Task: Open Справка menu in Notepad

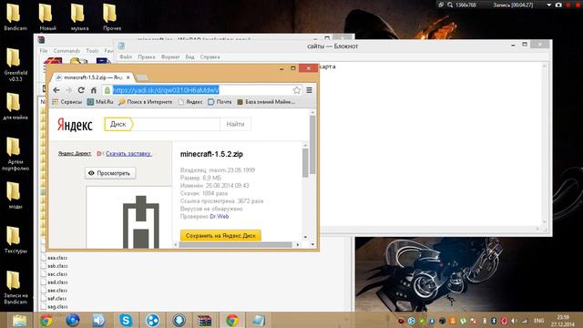Action: (210, 56)
